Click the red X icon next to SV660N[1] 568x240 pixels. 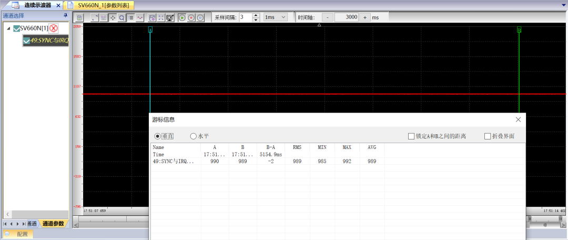coord(54,28)
